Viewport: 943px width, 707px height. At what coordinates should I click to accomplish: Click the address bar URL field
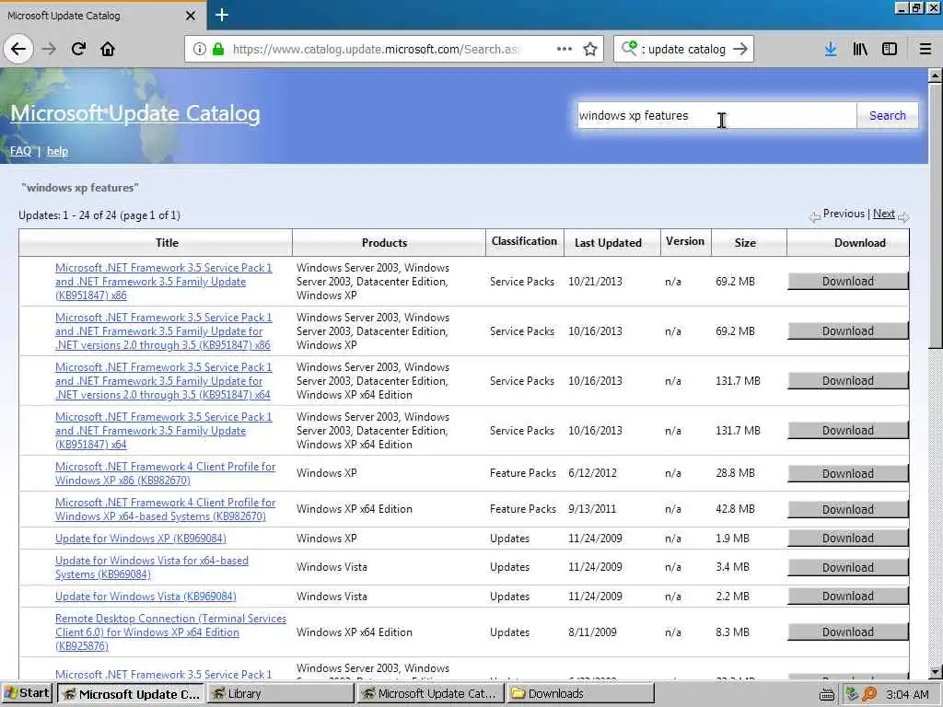click(377, 50)
